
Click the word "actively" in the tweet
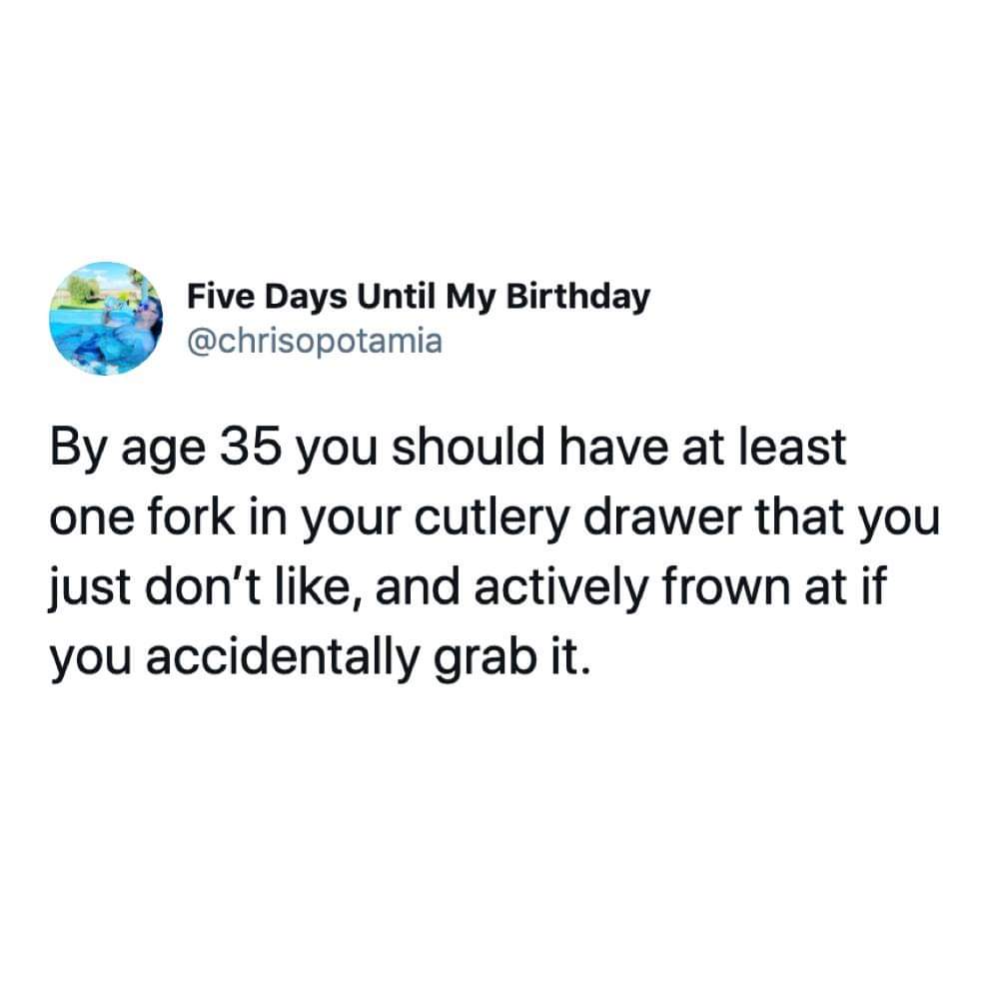[560, 590]
